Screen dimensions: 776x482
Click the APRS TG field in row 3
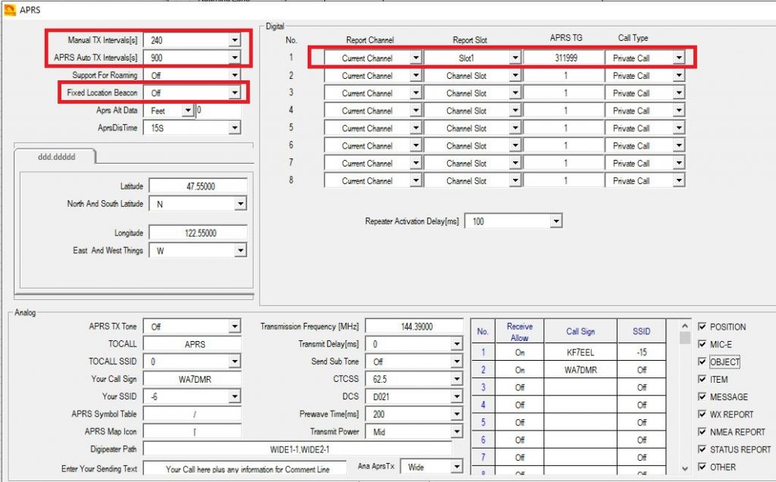pyautogui.click(x=565, y=93)
